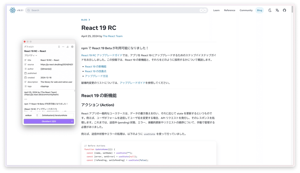
Task: Edit the title value React 19 RC – React
Action: coord(57,60)
